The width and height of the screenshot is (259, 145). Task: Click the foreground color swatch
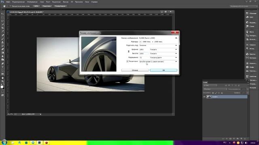(x=2, y=87)
